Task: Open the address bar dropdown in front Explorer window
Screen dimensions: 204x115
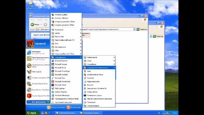Action: 134,29
